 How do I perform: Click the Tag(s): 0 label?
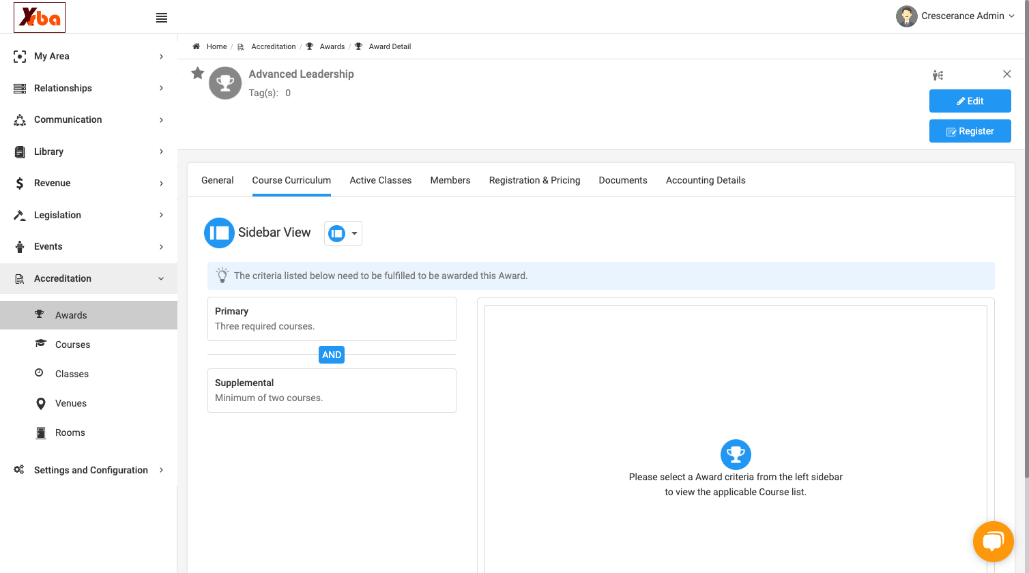point(270,93)
